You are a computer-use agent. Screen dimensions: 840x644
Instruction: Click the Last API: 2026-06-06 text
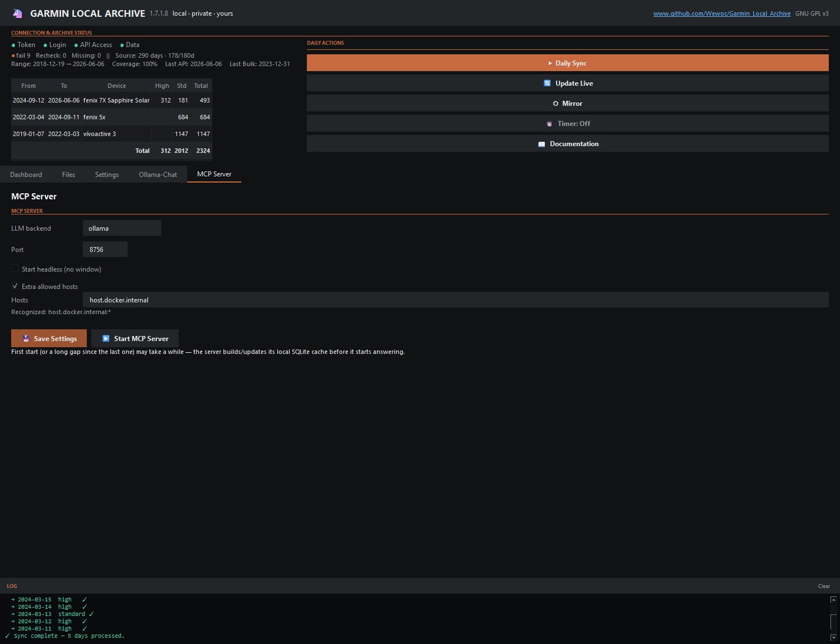point(193,64)
